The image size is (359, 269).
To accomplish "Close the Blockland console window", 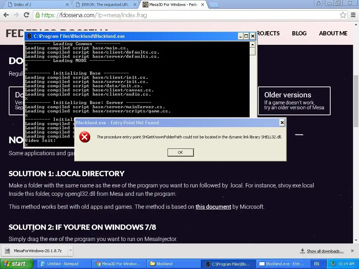I will (252, 36).
